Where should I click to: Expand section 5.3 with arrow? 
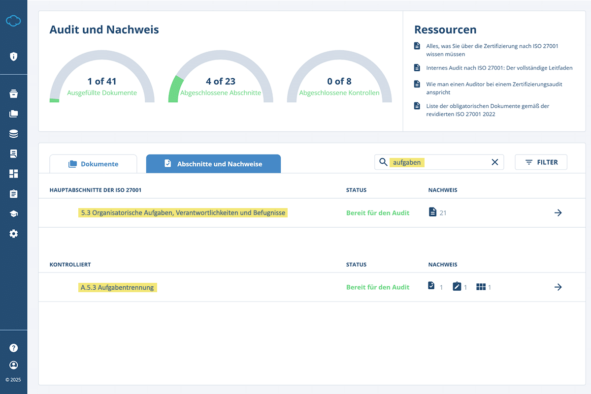click(x=558, y=213)
